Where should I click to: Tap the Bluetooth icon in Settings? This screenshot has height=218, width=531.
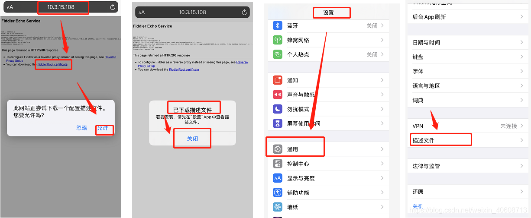click(x=278, y=25)
